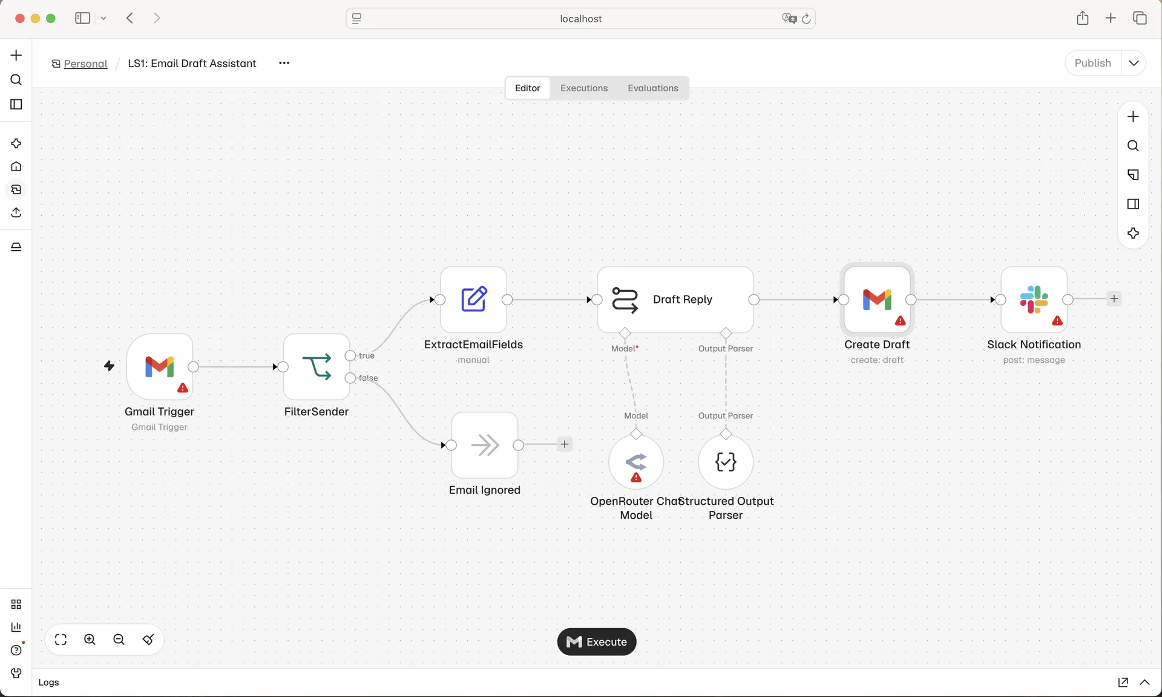
Task: Click the search icon in left sidebar
Action: pos(16,80)
